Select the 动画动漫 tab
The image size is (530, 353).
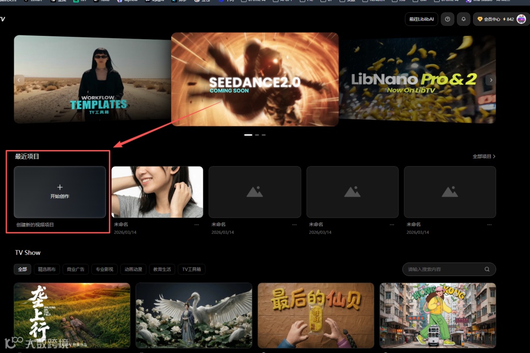tap(133, 269)
